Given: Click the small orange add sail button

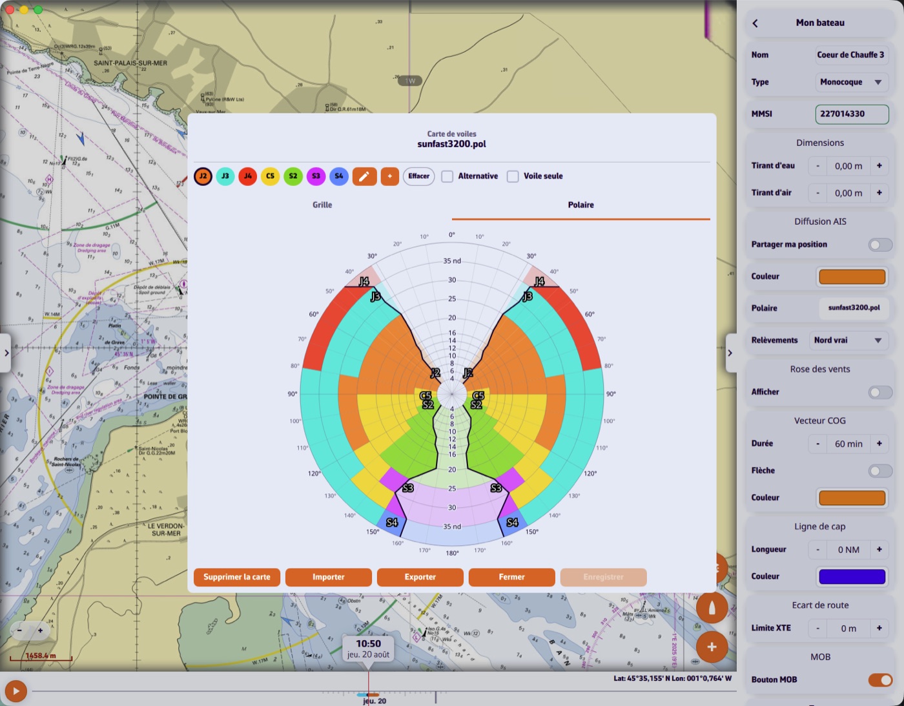Looking at the screenshot, I should [x=390, y=176].
